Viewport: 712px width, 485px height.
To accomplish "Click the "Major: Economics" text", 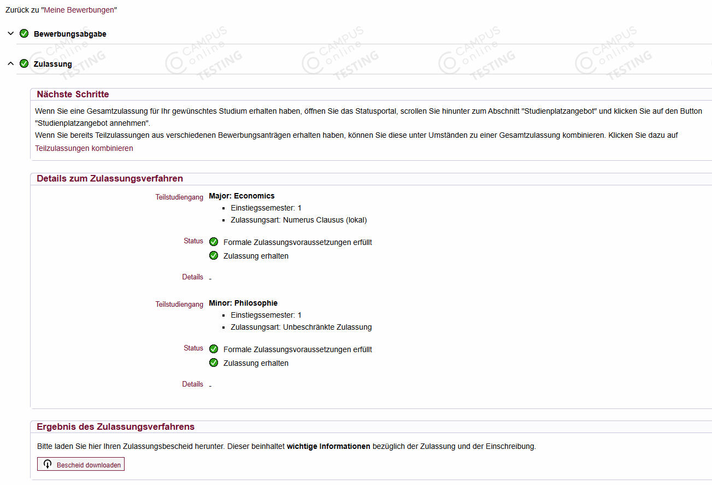I will (x=242, y=196).
